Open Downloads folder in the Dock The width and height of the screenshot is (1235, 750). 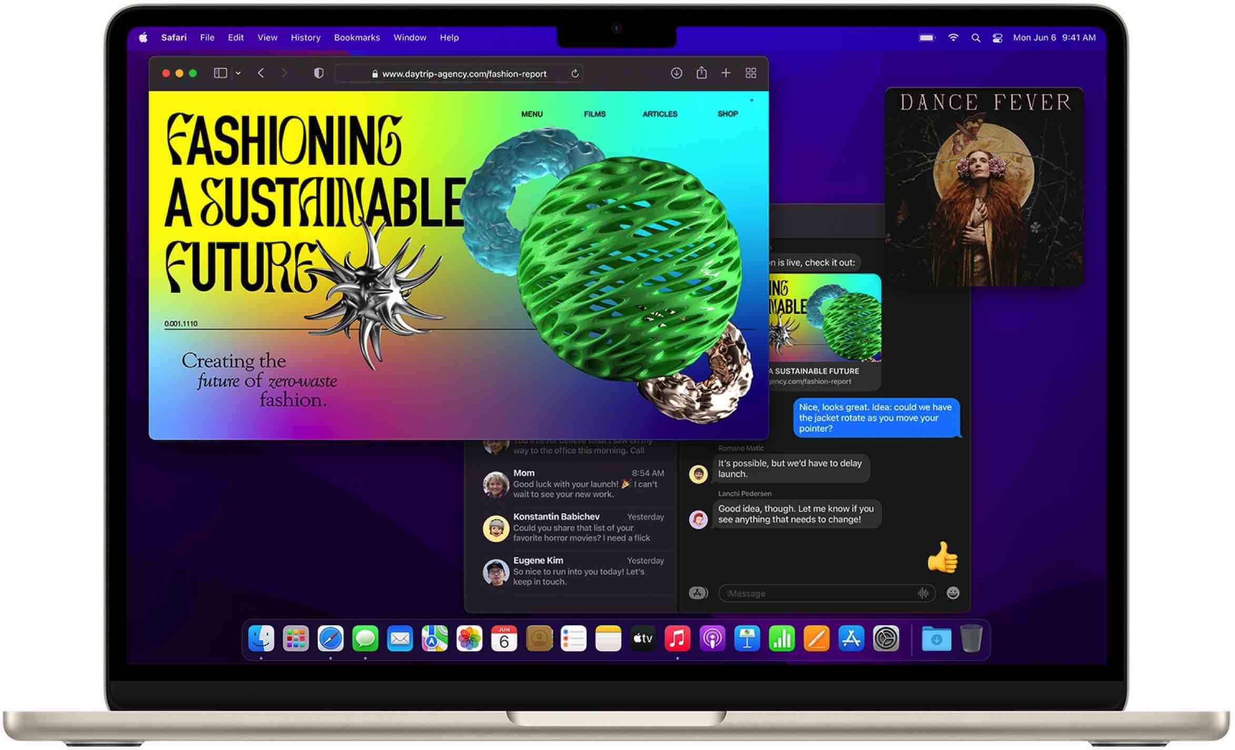point(937,639)
